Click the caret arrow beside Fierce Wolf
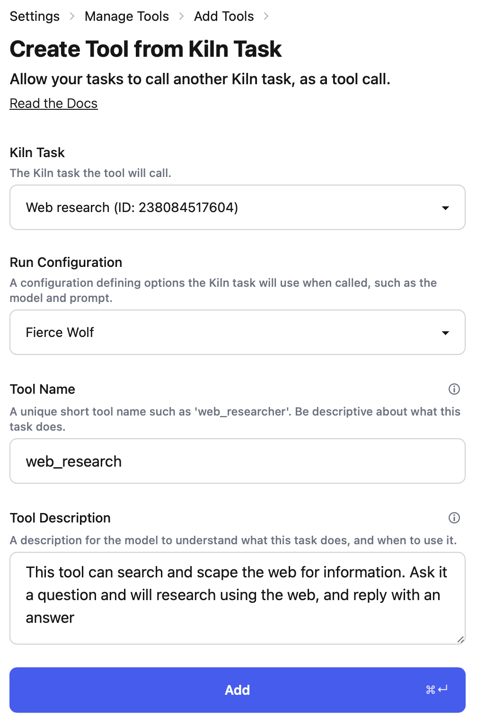 tap(445, 333)
